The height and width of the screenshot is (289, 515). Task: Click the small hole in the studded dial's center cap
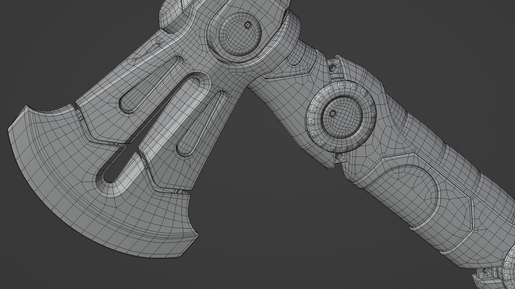pyautogui.click(x=333, y=114)
